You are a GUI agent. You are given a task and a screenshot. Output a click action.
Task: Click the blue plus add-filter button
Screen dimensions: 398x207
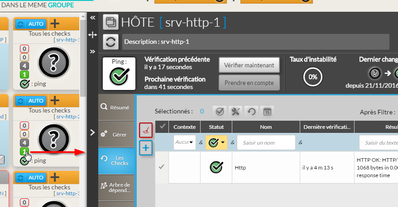click(x=146, y=147)
